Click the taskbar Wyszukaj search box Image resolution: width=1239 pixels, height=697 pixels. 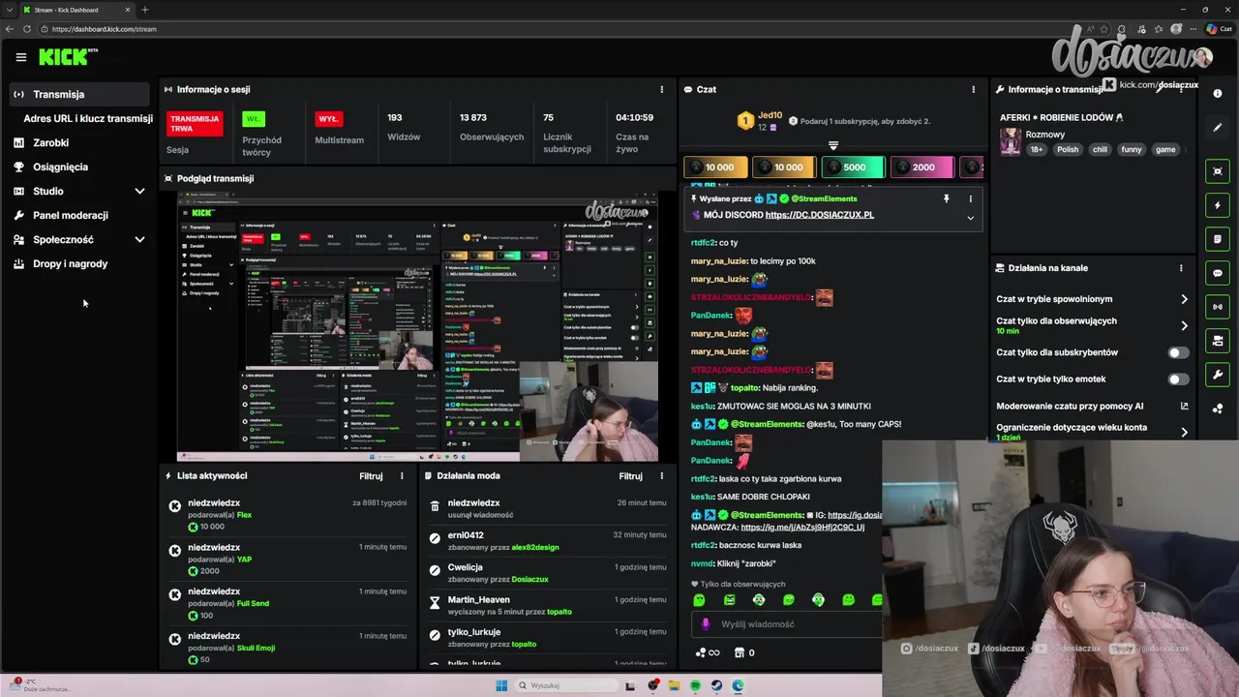566,685
